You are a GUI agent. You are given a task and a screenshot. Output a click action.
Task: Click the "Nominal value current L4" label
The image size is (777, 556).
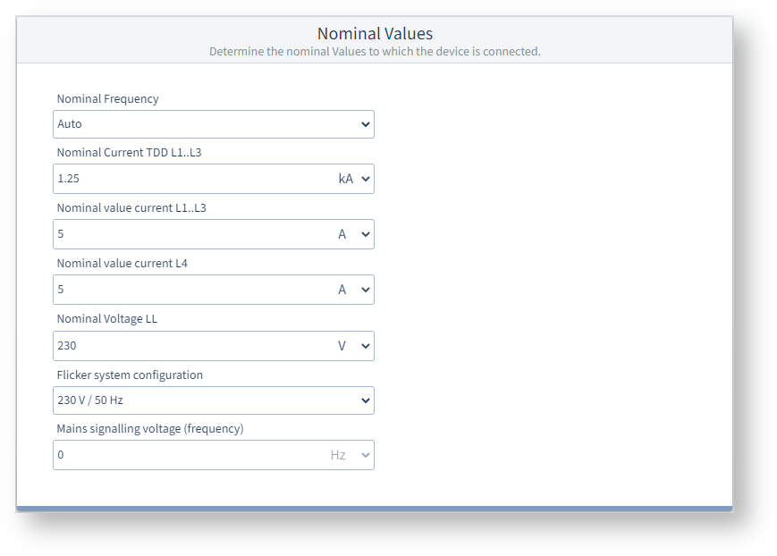(122, 264)
